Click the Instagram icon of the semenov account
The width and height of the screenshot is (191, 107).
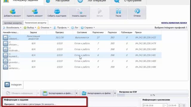click(5, 67)
